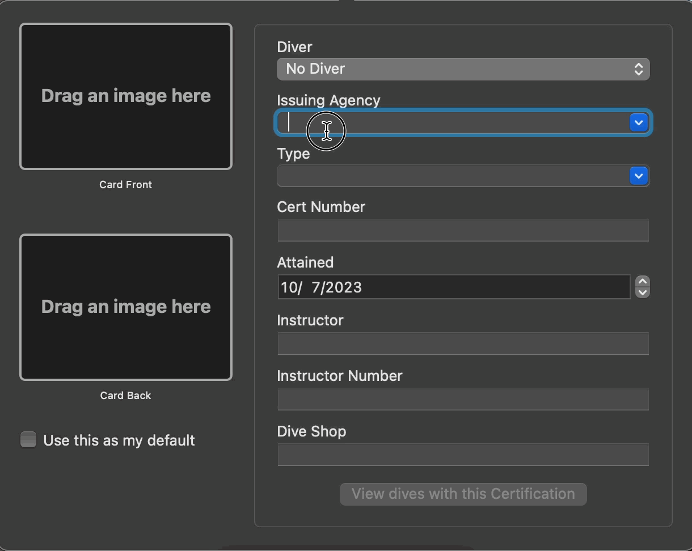Select the year 2023 in Attained date
Screen dimensions: 692x551
coord(344,287)
